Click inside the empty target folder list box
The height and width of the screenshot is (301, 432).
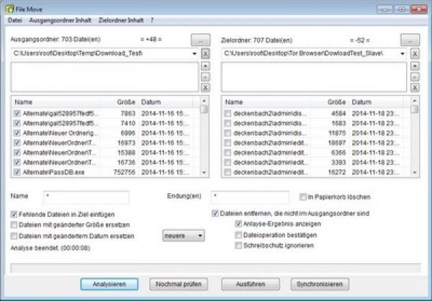pyautogui.click(x=314, y=77)
